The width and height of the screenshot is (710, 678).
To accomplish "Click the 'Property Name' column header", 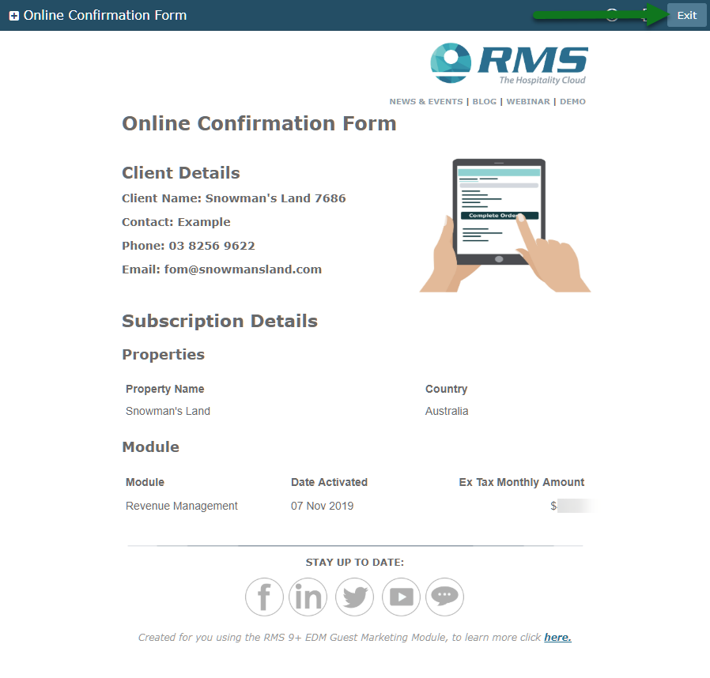I will [x=164, y=389].
